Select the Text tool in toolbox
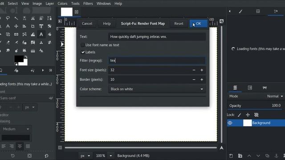 coord(41,34)
